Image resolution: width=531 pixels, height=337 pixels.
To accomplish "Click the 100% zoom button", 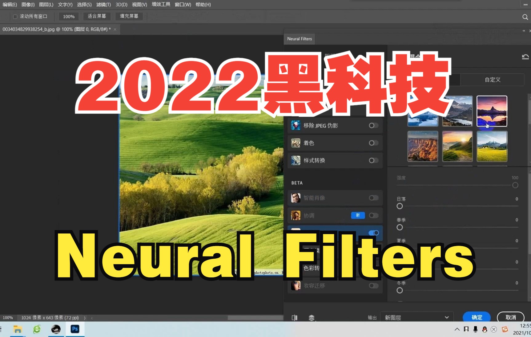I will (x=69, y=17).
